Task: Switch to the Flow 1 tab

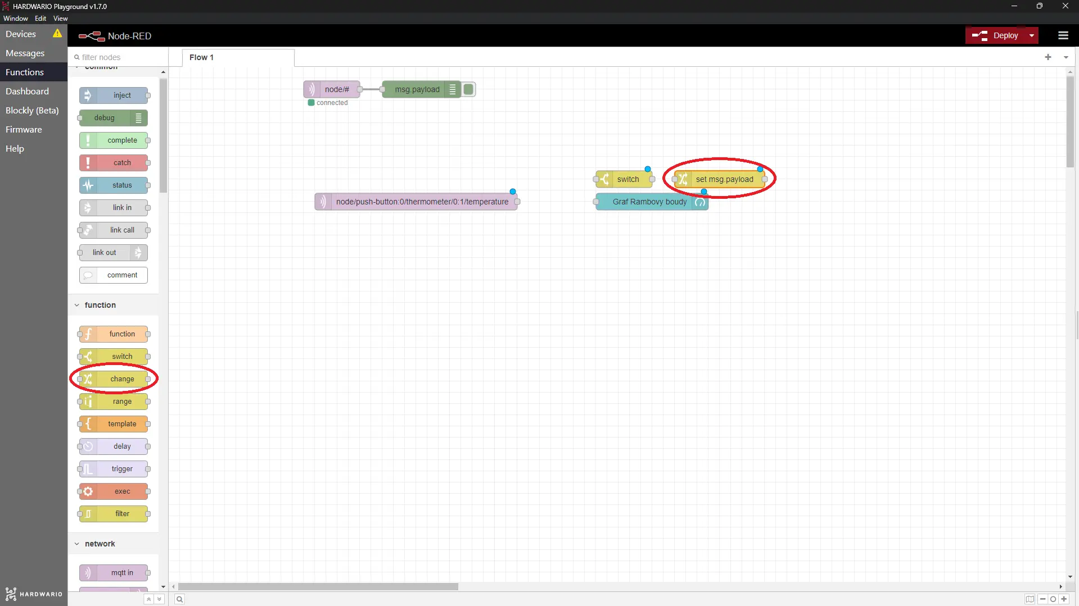Action: [238, 57]
